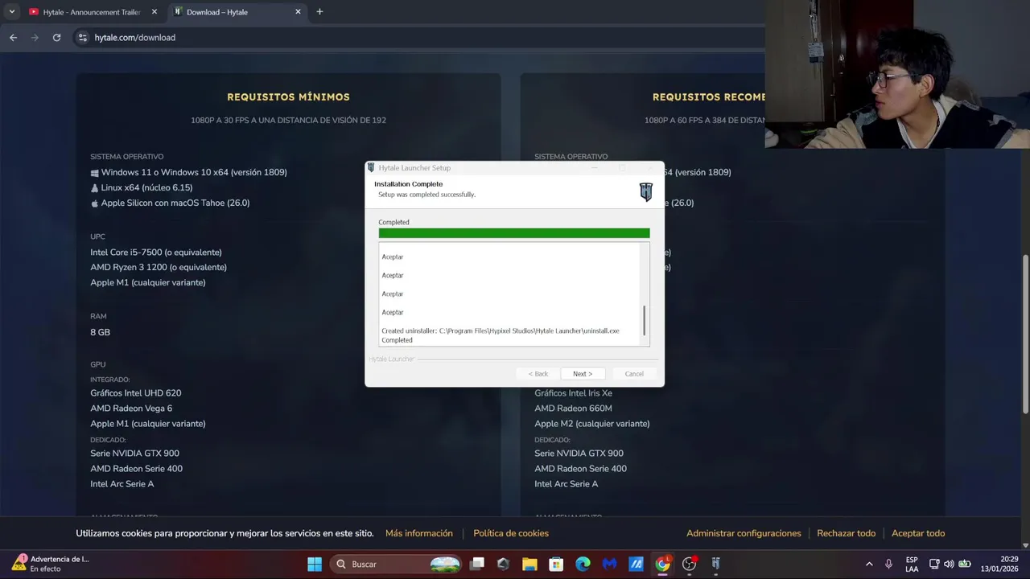The height and width of the screenshot is (579, 1030).
Task: Open the volume control in tray
Action: point(949,564)
